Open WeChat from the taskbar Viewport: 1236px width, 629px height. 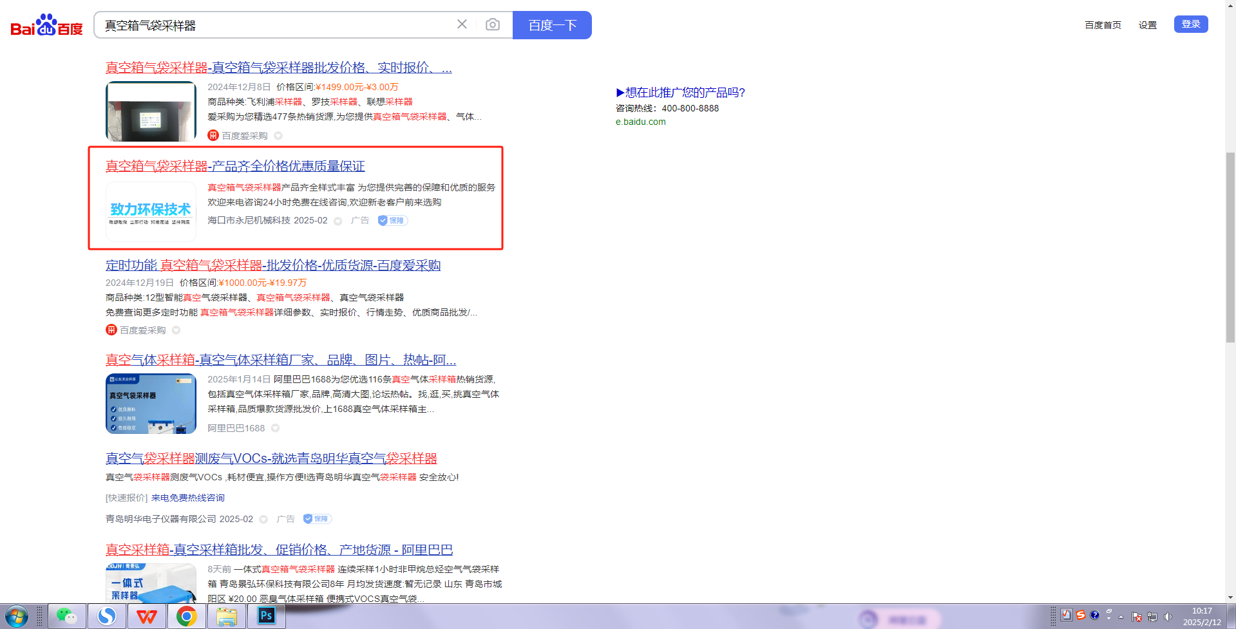(66, 617)
